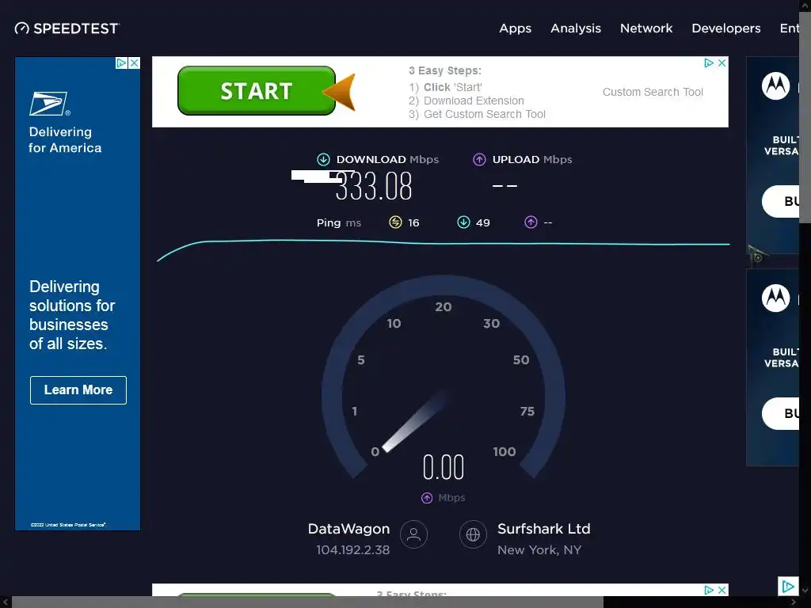Click the teal download speed graph line

[444, 242]
